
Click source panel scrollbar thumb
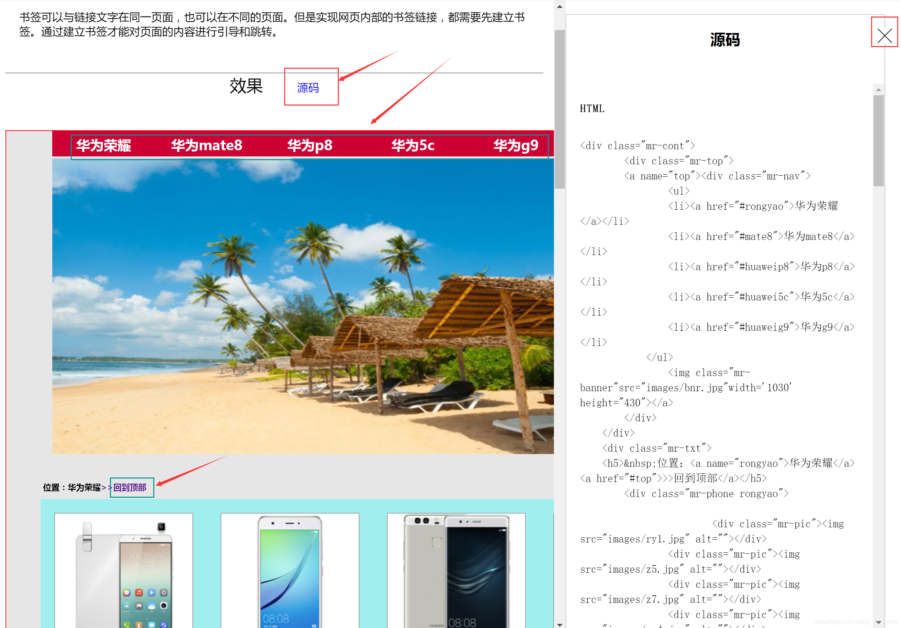point(878,141)
